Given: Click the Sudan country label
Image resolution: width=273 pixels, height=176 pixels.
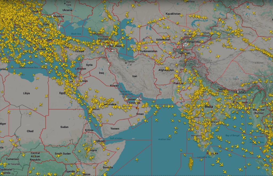Looking at the screenshot, I should (64, 127).
